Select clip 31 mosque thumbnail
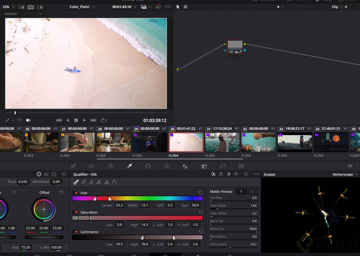 coord(222,142)
